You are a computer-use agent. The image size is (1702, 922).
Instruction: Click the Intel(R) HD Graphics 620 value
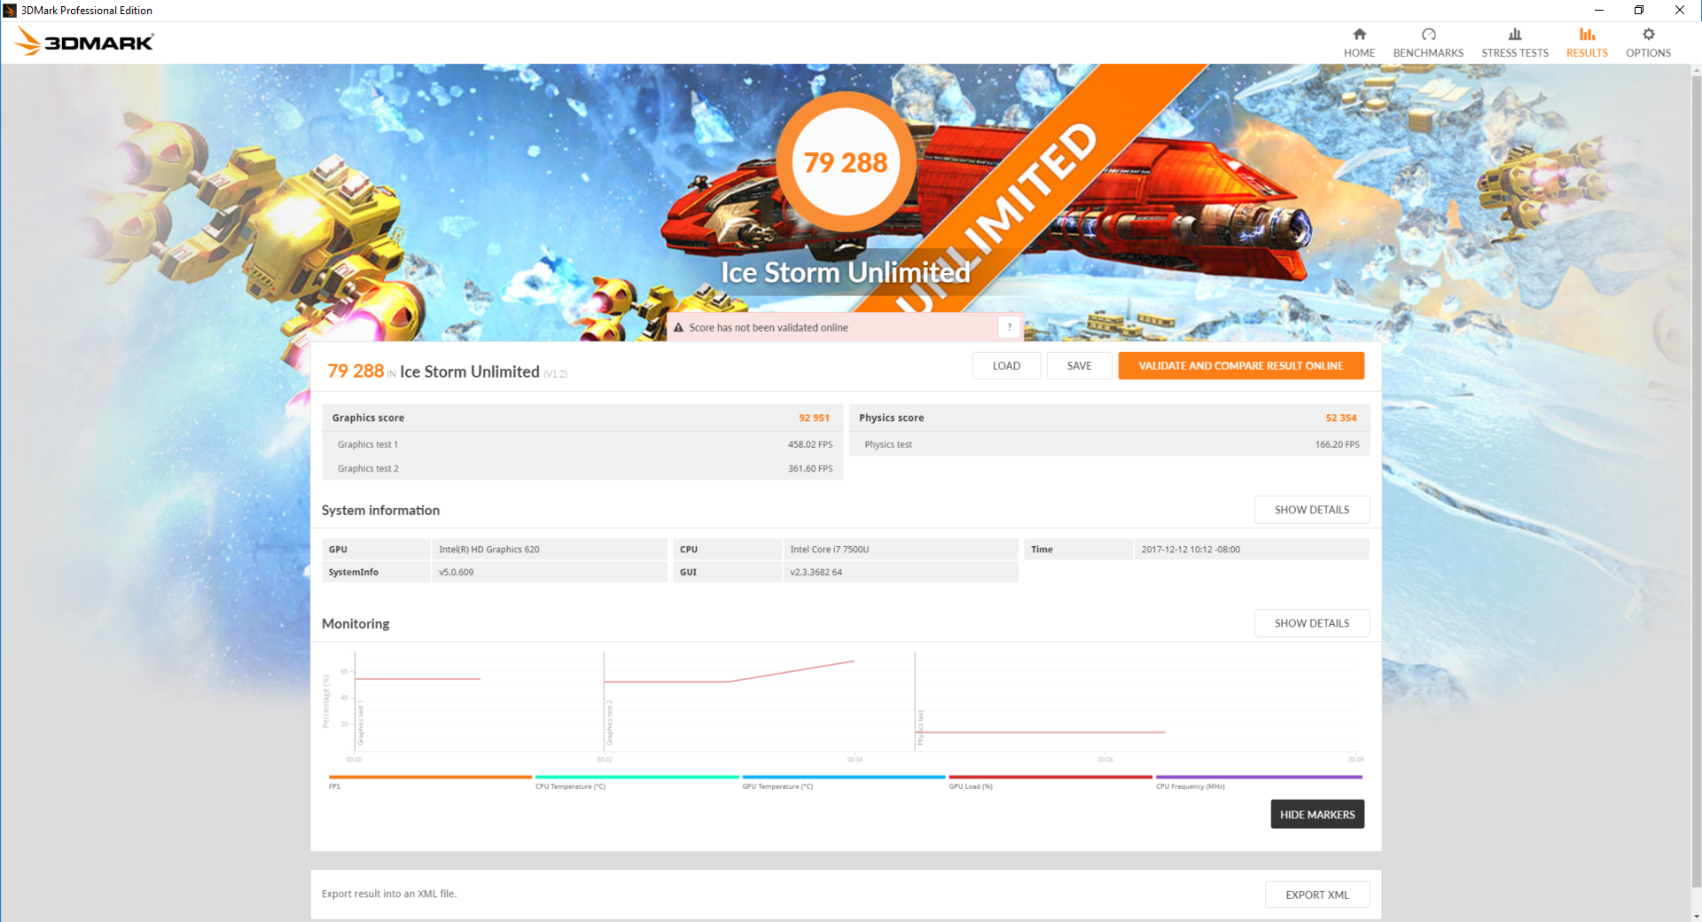click(489, 550)
